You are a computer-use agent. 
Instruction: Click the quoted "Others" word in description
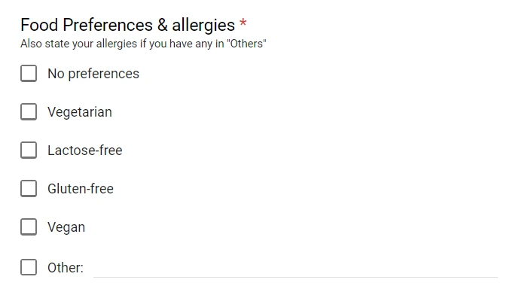tap(246, 43)
